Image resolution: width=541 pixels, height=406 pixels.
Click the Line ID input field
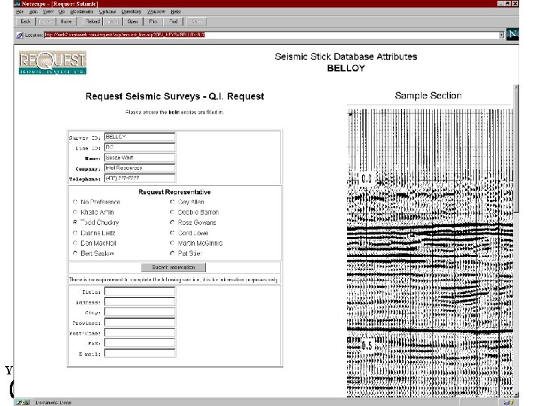point(140,147)
